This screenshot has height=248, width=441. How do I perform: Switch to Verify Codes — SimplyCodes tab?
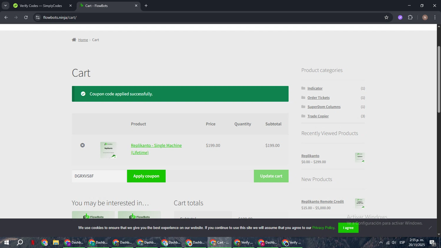click(x=41, y=6)
